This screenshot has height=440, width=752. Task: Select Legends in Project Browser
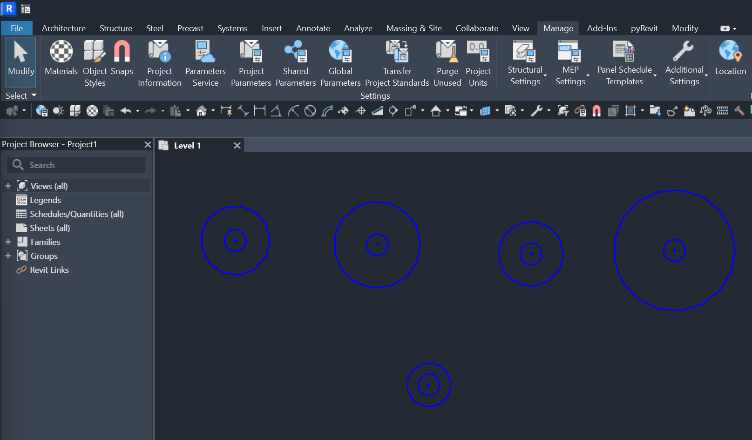click(x=46, y=200)
